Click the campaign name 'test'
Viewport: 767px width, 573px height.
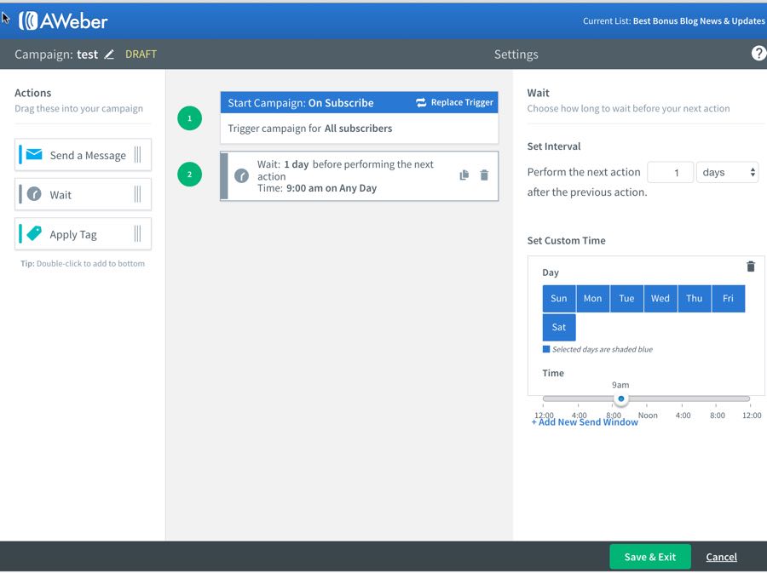(87, 54)
